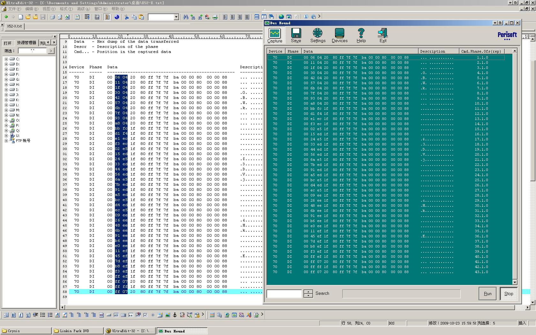Click the Print icon in UltraEdit toolbar
536x335 pixels.
[x=52, y=17]
